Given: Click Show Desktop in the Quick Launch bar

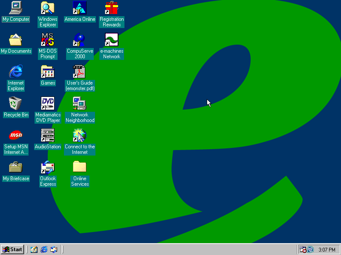Looking at the screenshot, I should 34,249.
